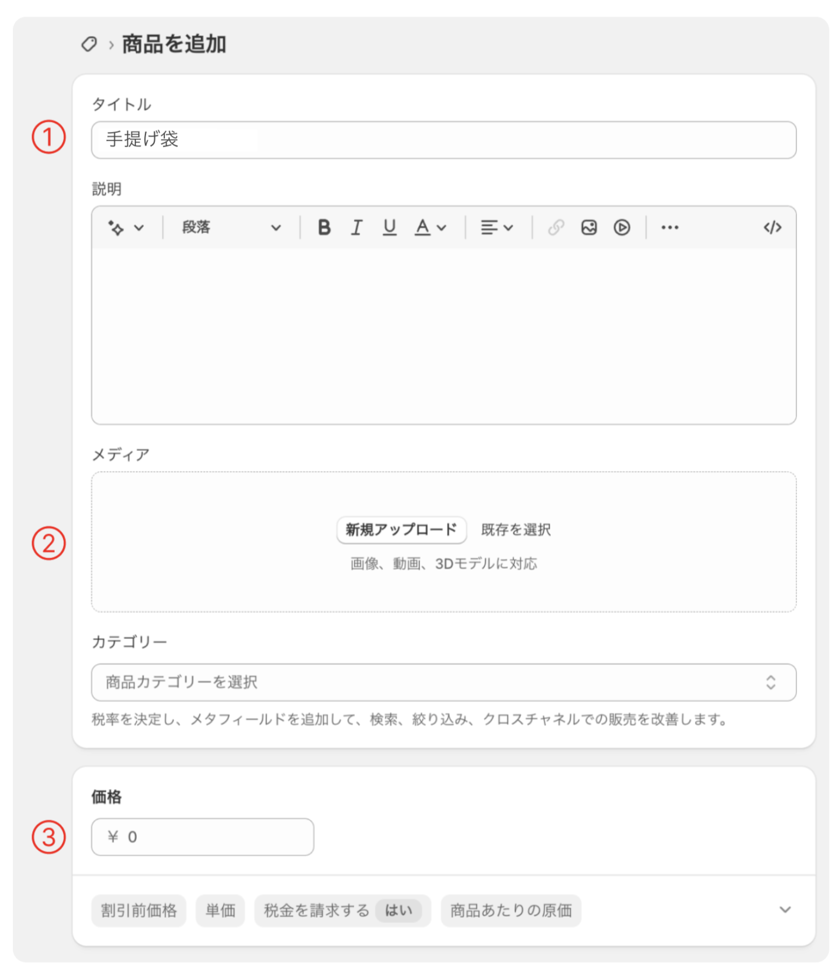Click the 税金を請求する chip

click(x=342, y=911)
